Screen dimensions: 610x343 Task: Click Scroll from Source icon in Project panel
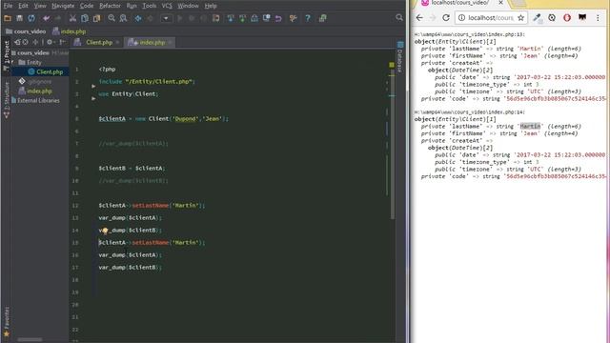(x=26, y=42)
